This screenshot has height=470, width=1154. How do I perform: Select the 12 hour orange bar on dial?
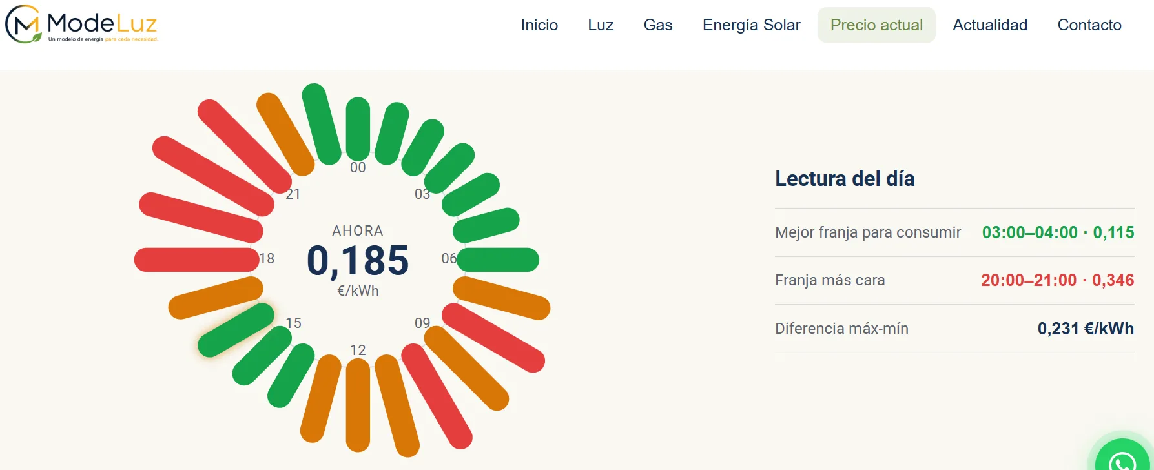coord(358,405)
